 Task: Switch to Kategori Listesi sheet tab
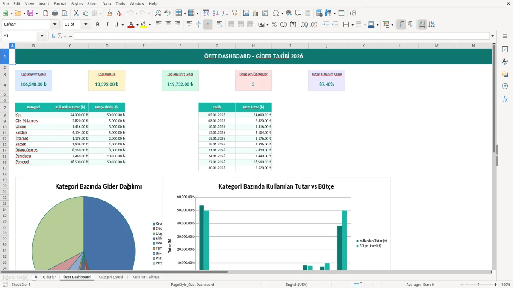(110, 277)
